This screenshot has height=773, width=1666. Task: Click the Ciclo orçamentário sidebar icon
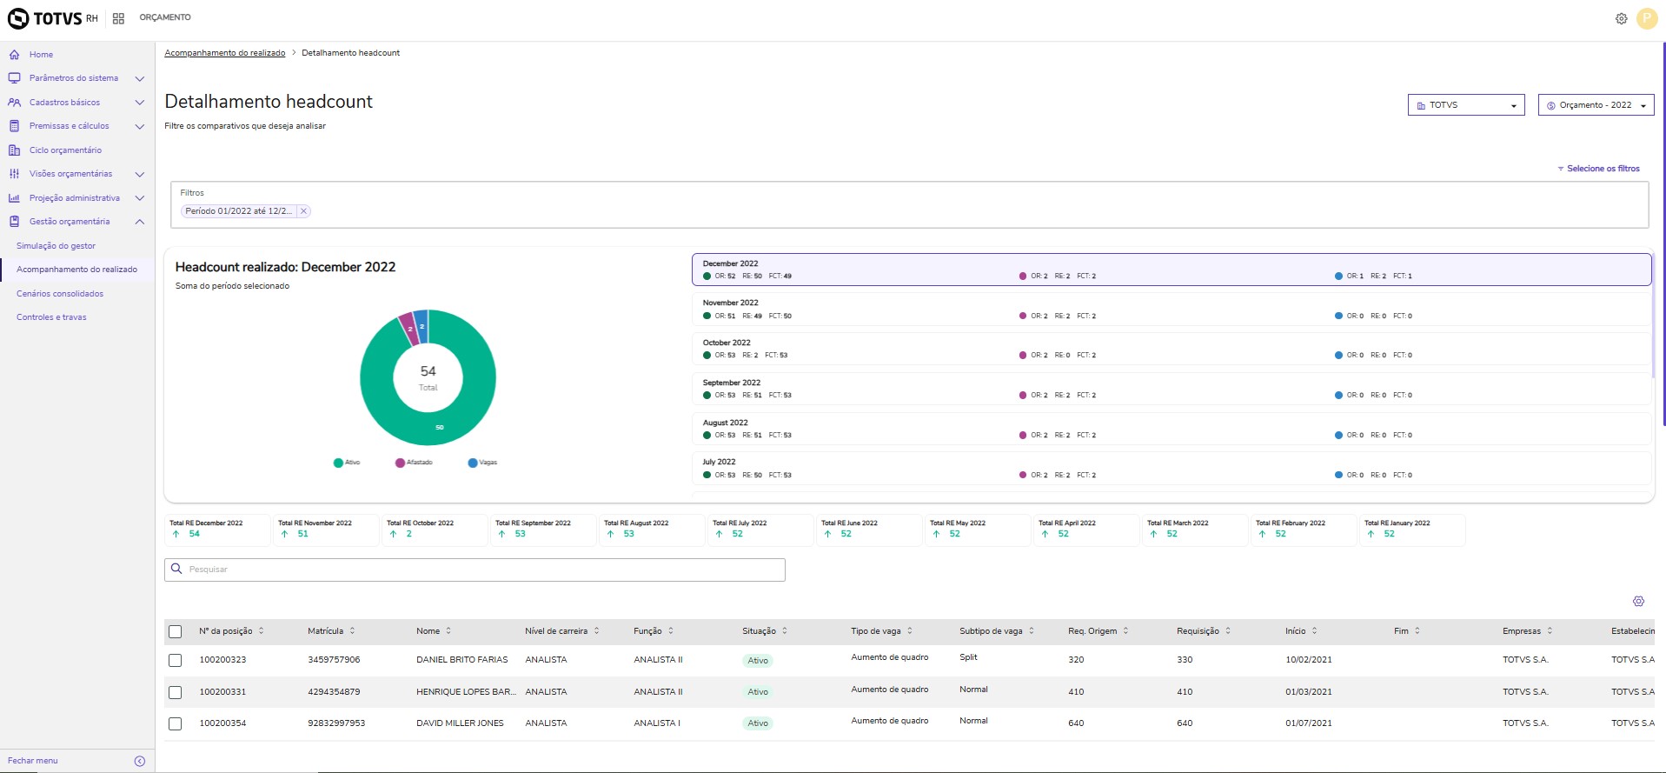[14, 150]
